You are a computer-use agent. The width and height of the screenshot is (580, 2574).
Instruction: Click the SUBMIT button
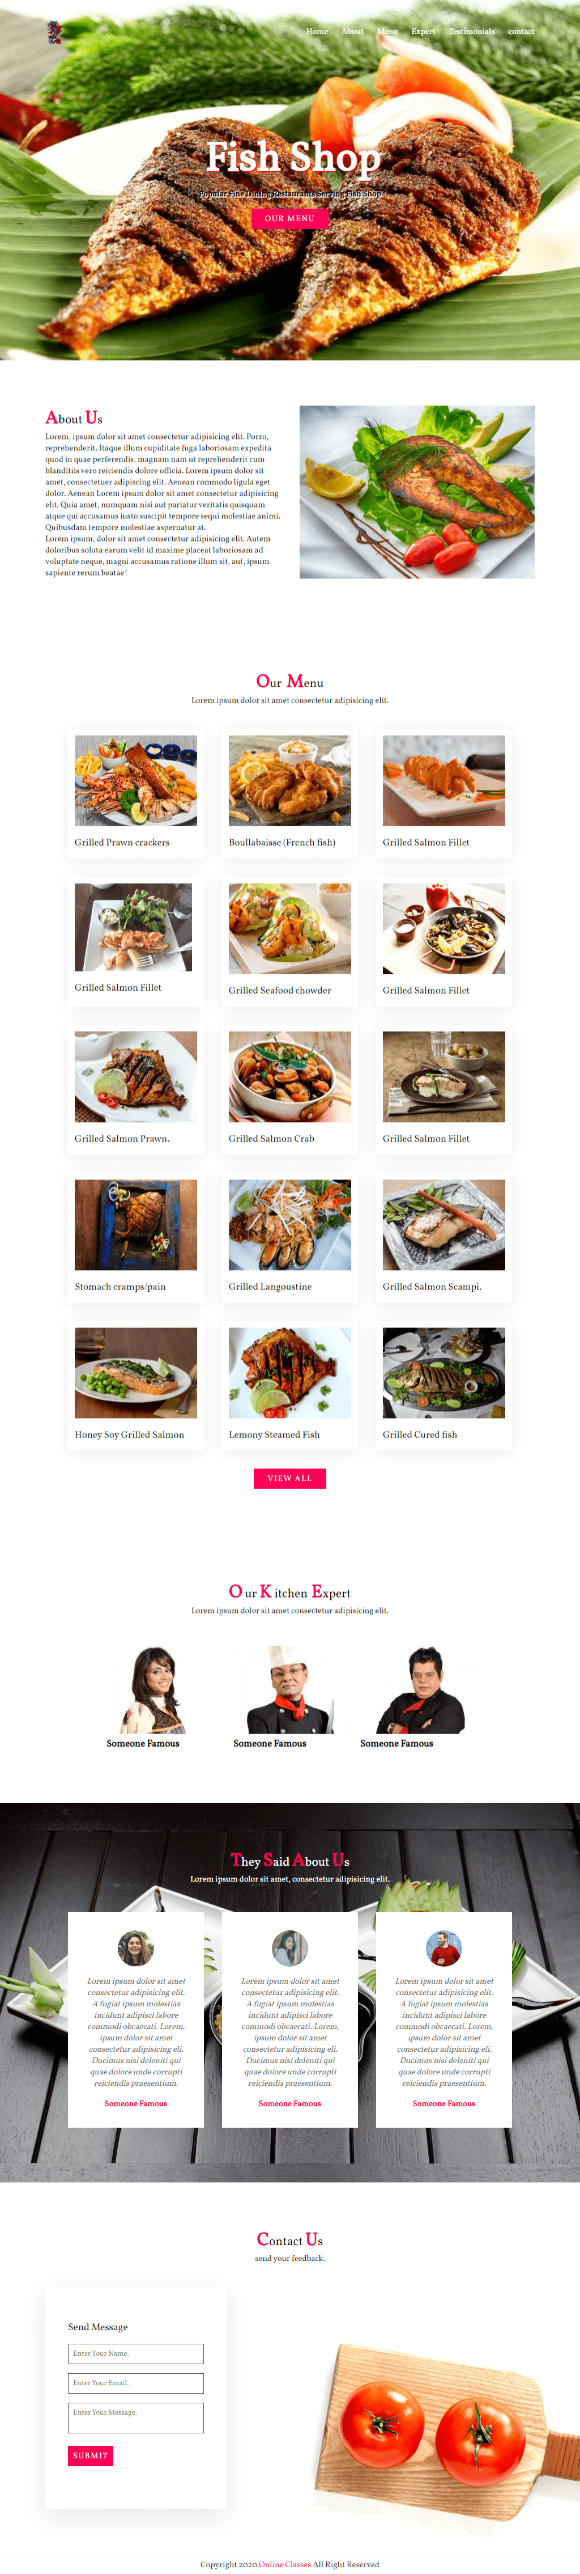pos(91,2456)
